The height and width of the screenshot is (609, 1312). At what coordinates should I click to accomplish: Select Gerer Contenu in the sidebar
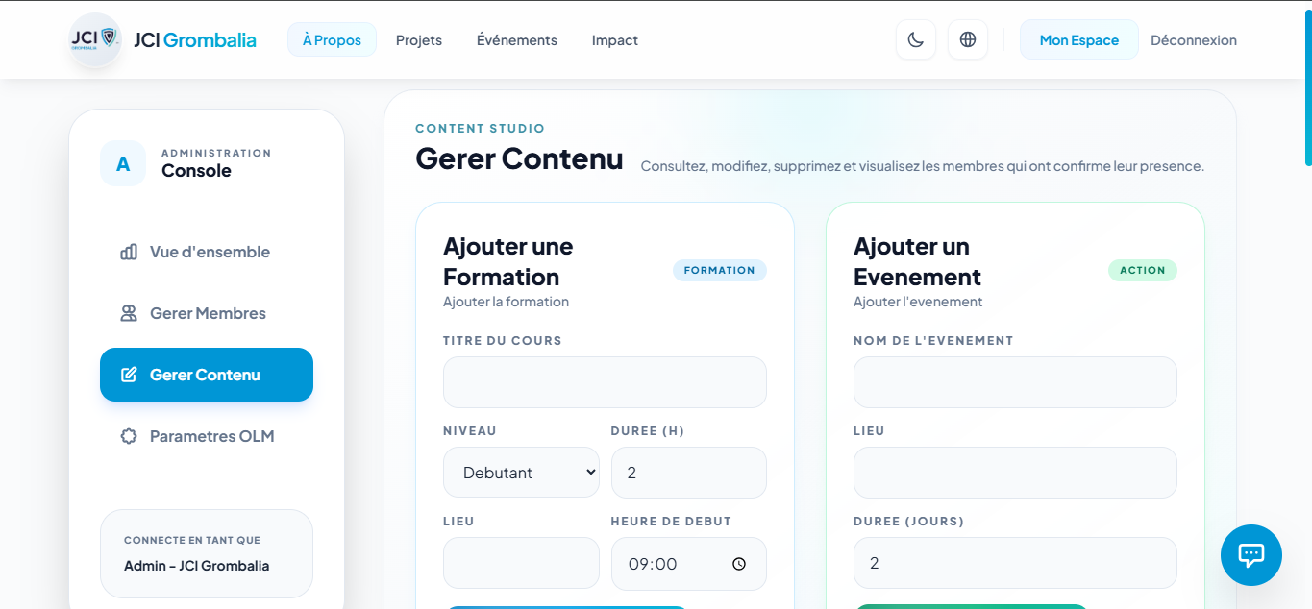tap(207, 375)
